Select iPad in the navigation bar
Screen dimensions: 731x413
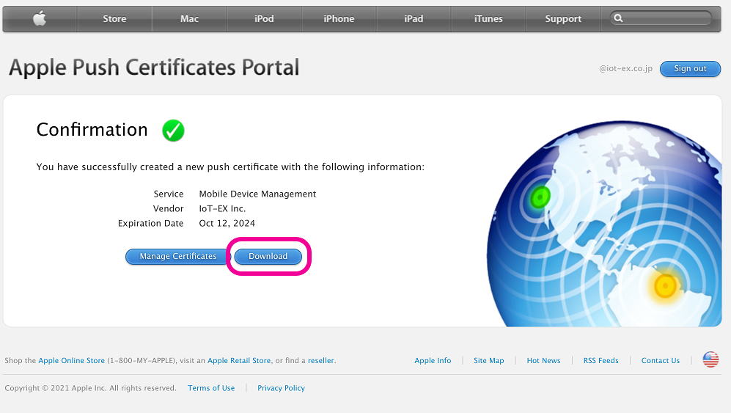(x=414, y=19)
